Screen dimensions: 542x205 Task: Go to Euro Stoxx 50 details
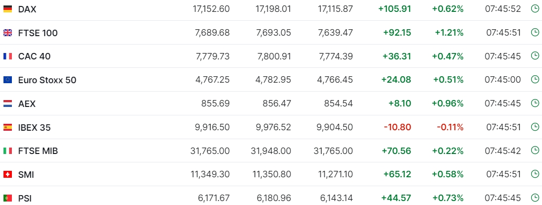[x=47, y=80]
